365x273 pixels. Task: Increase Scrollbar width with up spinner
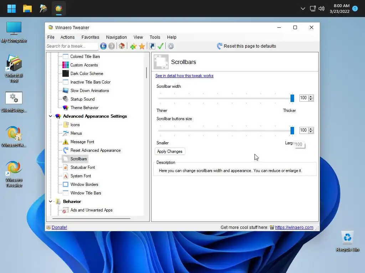coord(311,96)
